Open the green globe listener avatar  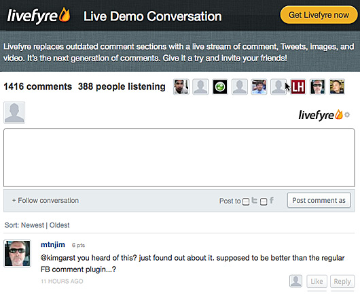[220, 86]
